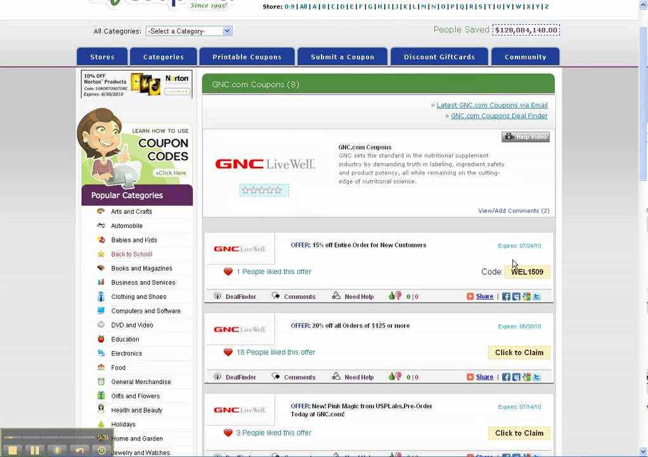The image size is (648, 457).
Task: Click Google share icon on 15% off offer
Action: (x=526, y=296)
